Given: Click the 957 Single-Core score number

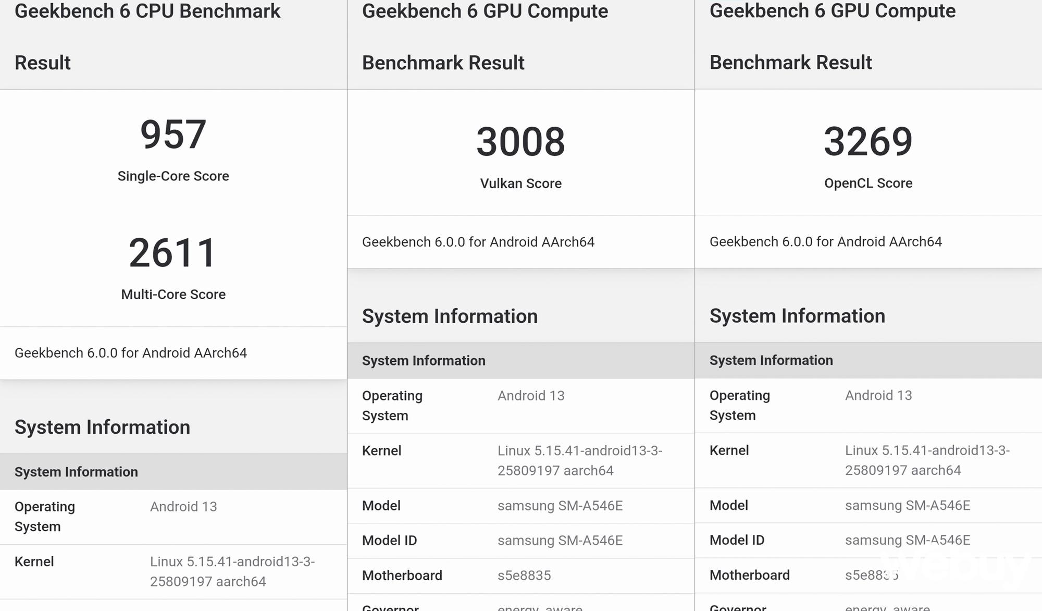Looking at the screenshot, I should pyautogui.click(x=173, y=135).
